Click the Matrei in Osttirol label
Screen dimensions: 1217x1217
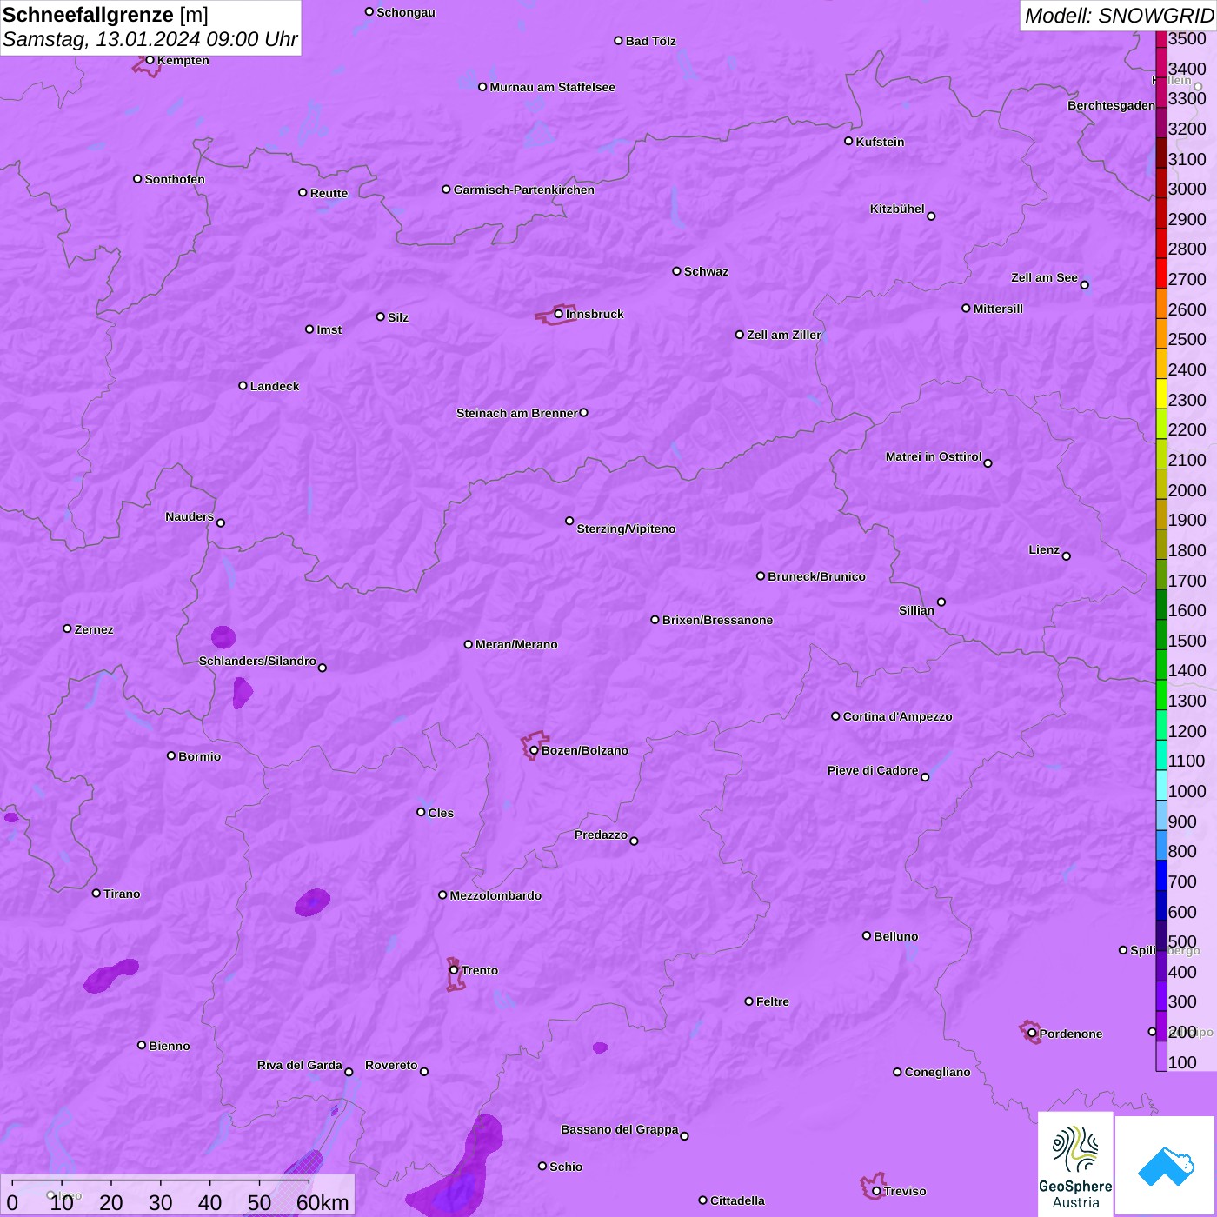(x=934, y=456)
